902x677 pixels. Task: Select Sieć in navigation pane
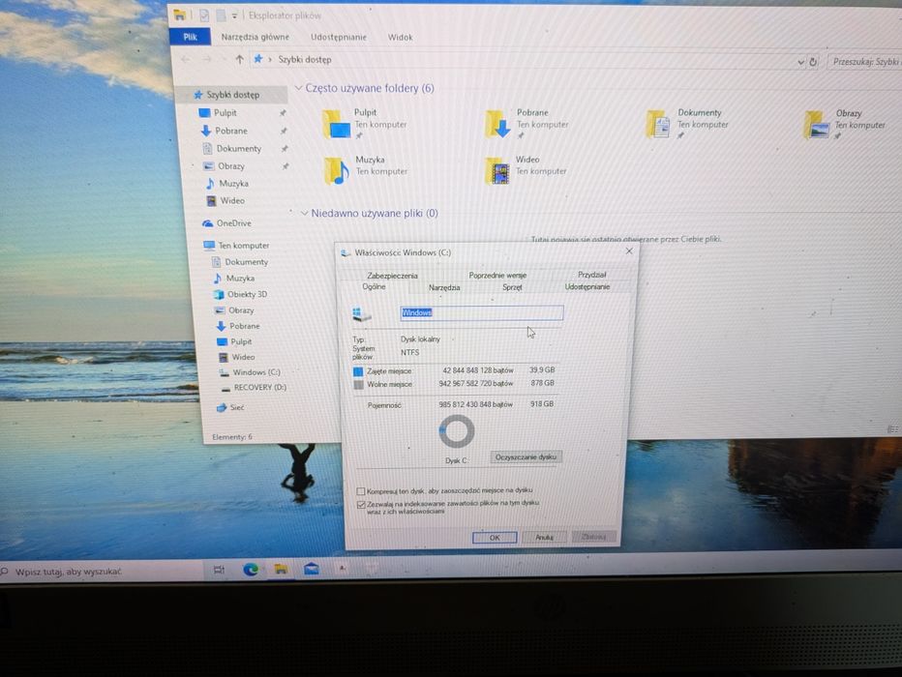point(236,407)
